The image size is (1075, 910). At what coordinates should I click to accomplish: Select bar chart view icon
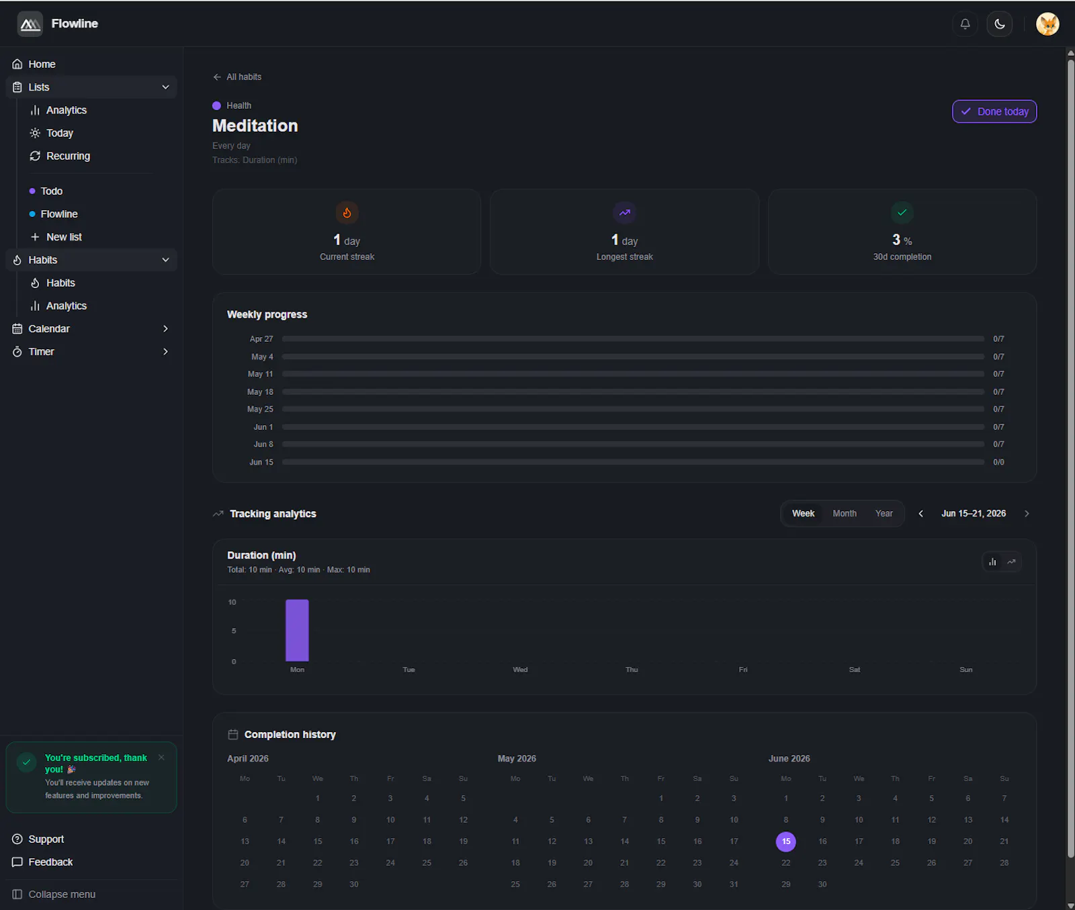(x=992, y=562)
